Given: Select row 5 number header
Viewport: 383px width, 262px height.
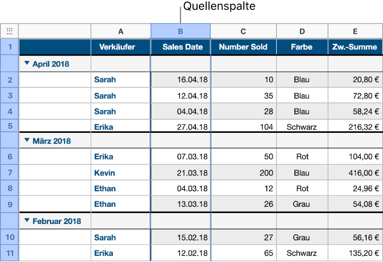Looking at the screenshot, I should pyautogui.click(x=9, y=127).
